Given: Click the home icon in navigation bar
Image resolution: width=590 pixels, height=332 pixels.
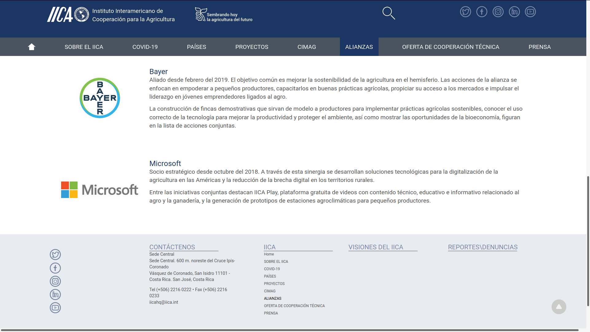Looking at the screenshot, I should (x=32, y=47).
